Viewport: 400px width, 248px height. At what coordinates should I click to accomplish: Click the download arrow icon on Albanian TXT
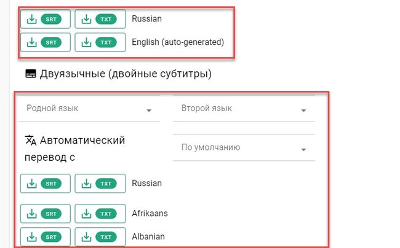point(86,237)
